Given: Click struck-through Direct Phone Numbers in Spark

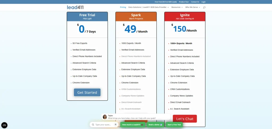Looking at the screenshot, I should 136,56.
